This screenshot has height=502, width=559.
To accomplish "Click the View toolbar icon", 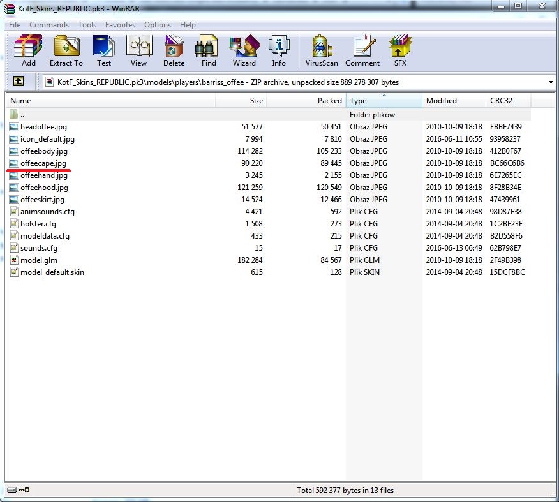I will coord(138,51).
